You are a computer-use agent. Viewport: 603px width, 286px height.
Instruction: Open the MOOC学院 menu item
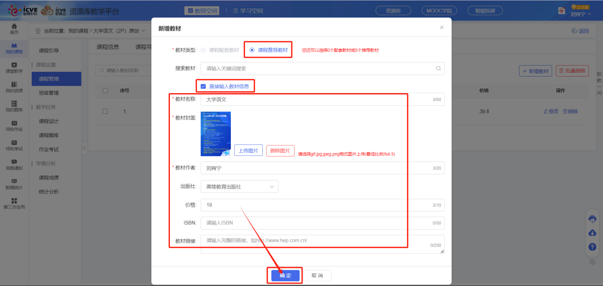[438, 10]
